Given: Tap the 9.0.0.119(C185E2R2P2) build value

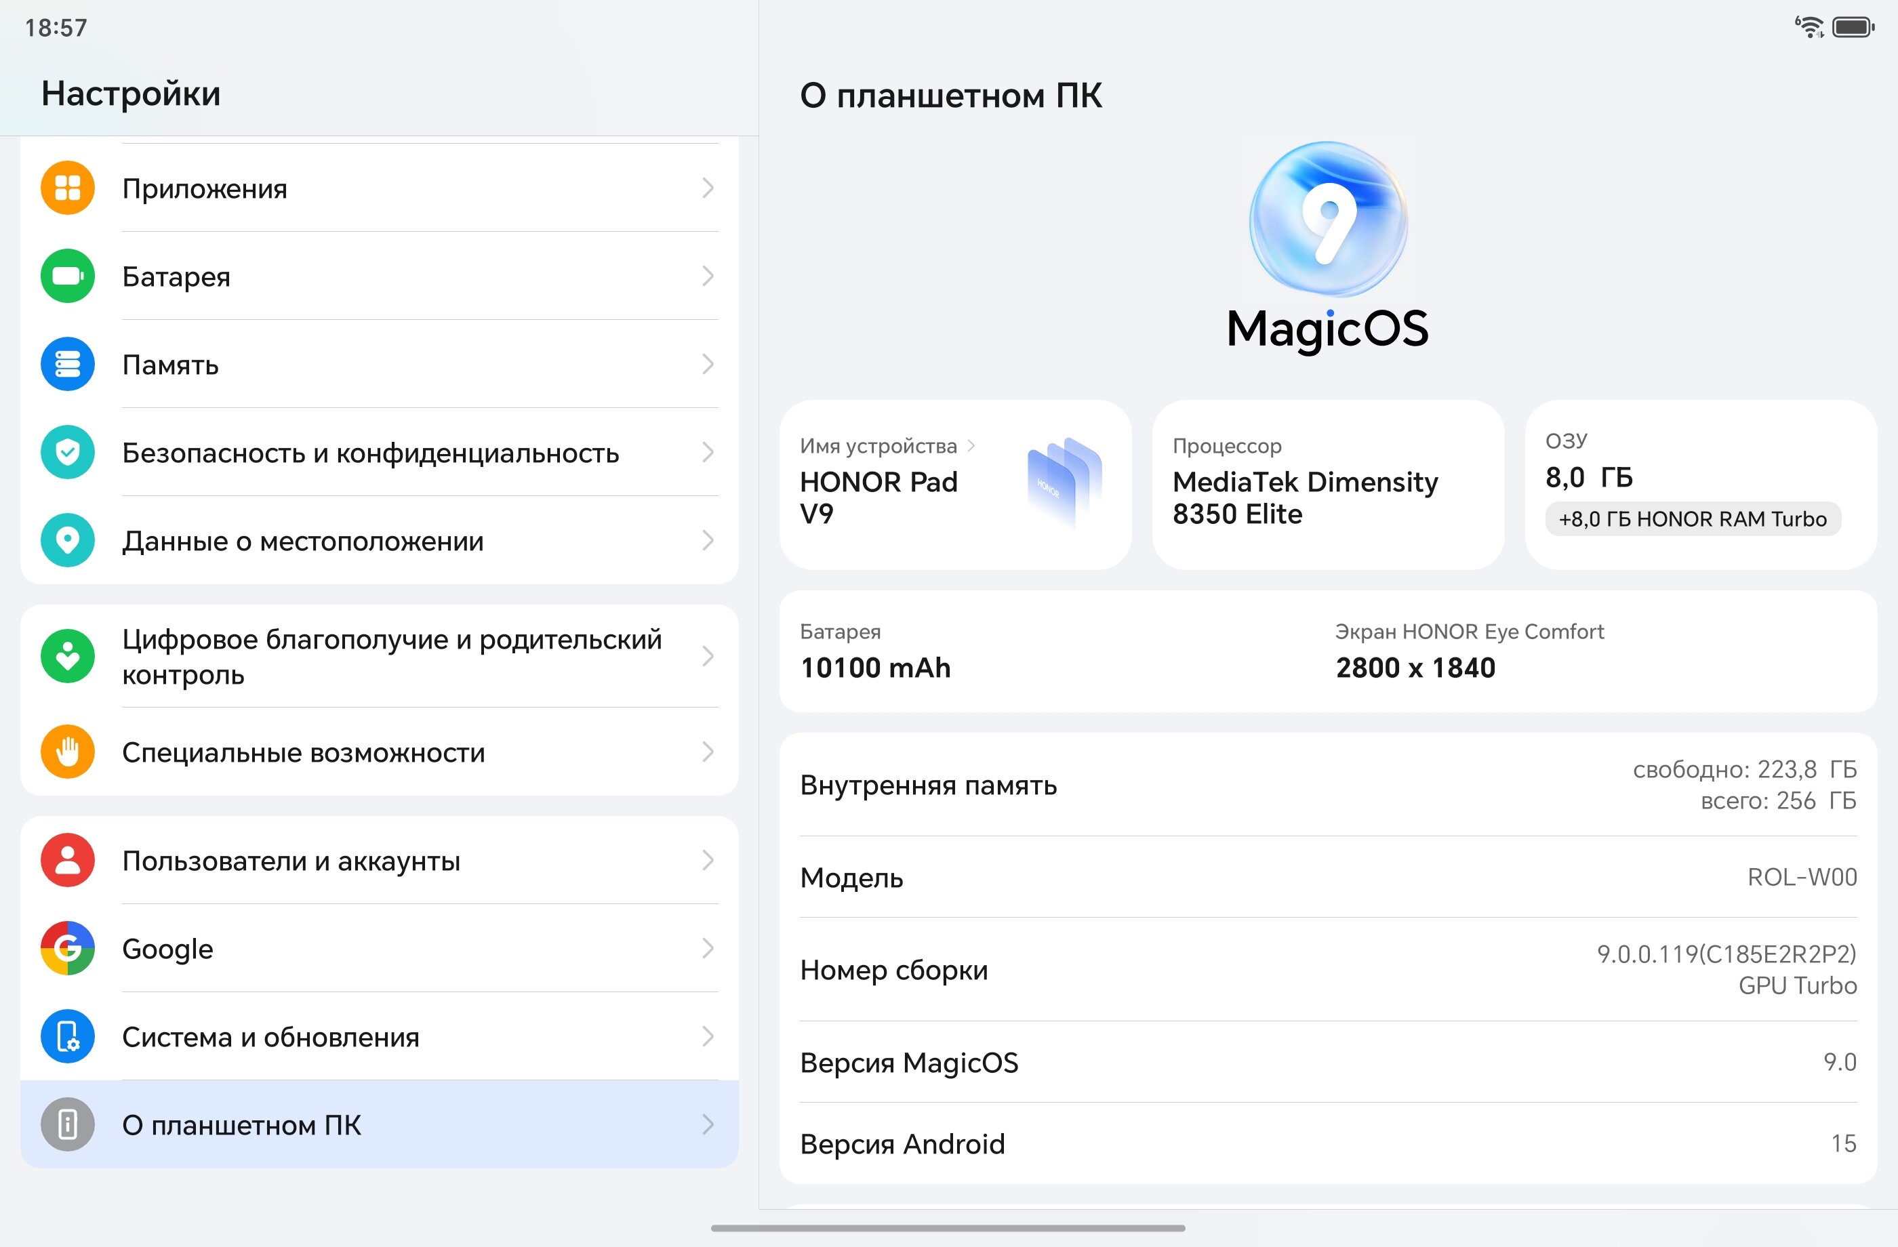Looking at the screenshot, I should (x=1727, y=954).
